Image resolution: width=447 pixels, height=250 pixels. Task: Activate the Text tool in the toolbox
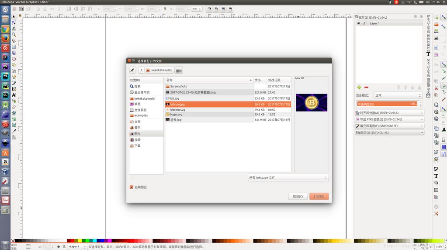click(14, 95)
